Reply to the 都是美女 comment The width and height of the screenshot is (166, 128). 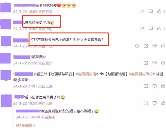[154, 63]
